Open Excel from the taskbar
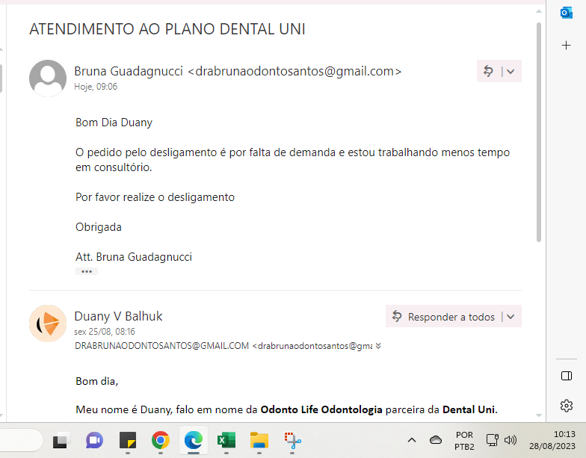 [226, 440]
